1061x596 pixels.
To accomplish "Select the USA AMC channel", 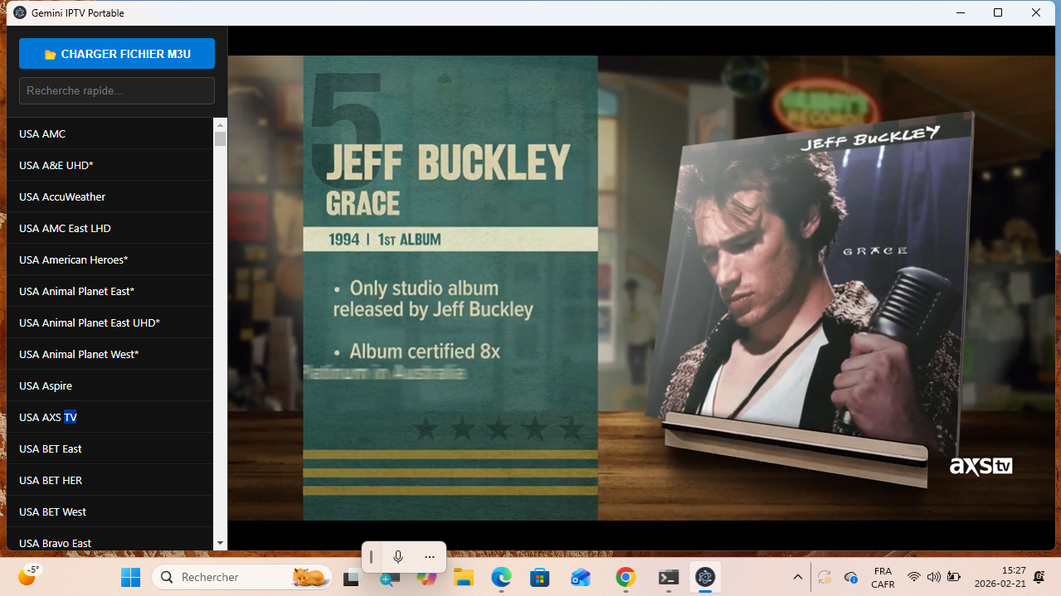I will point(110,133).
